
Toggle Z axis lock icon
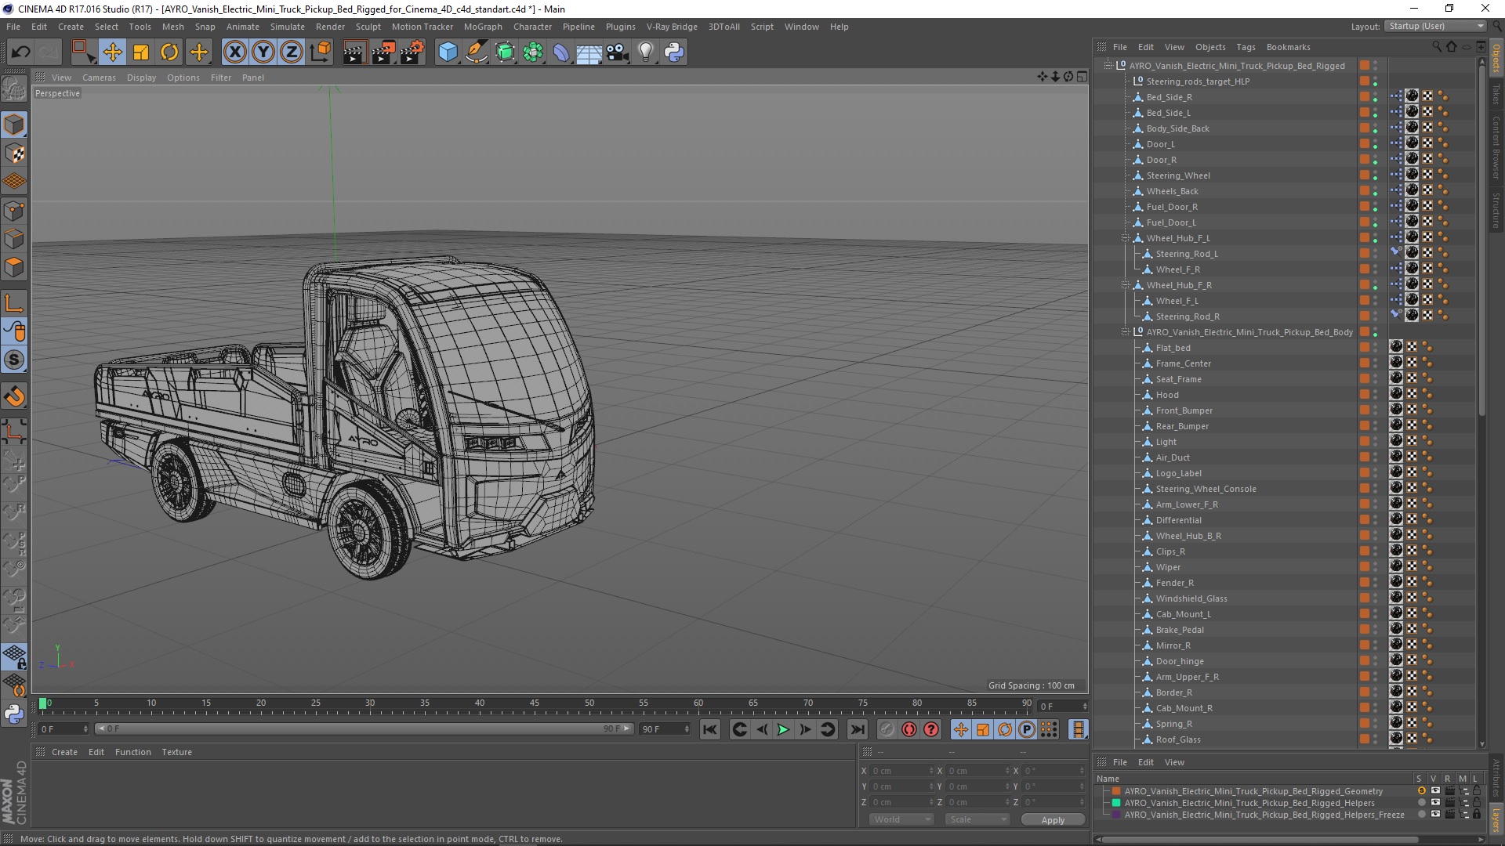[292, 52]
